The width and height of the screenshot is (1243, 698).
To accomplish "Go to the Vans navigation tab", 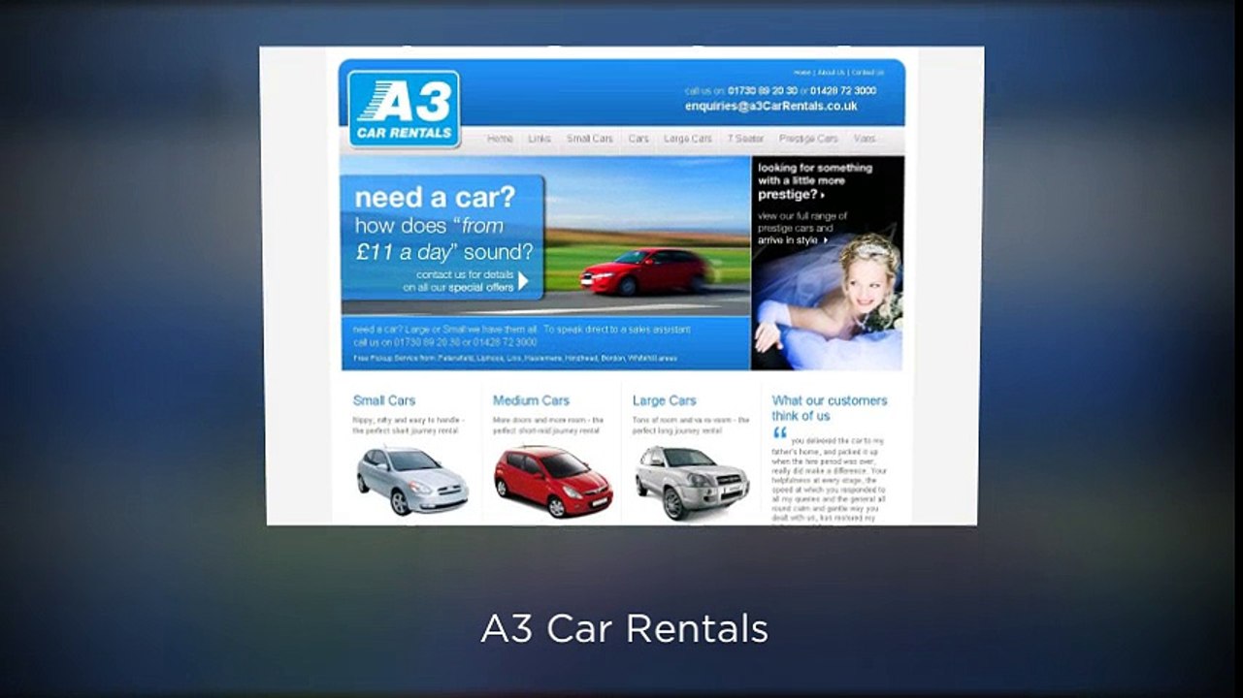I will pyautogui.click(x=865, y=139).
